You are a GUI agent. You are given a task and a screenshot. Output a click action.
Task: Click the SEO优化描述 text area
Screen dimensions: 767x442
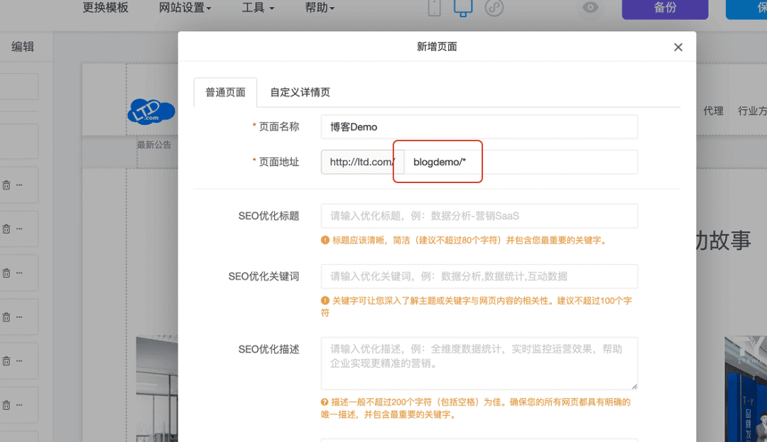(479, 363)
